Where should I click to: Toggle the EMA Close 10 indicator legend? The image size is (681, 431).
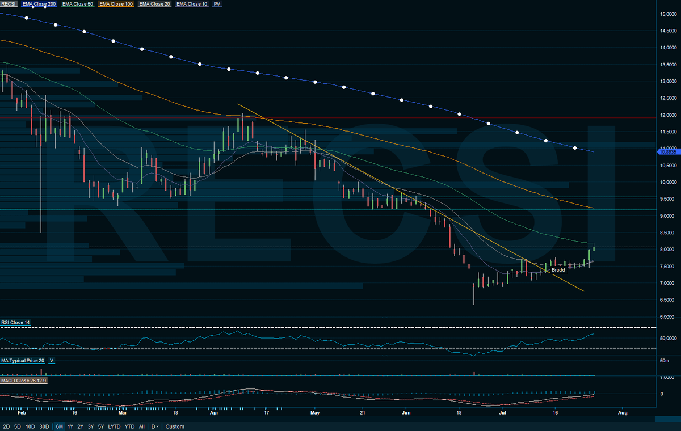192,4
